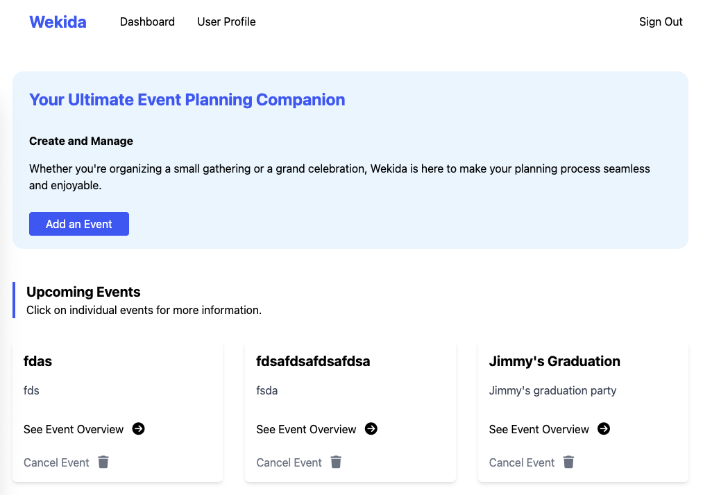Click the 'Create and Manage' subheading
The width and height of the screenshot is (703, 495).
(81, 141)
